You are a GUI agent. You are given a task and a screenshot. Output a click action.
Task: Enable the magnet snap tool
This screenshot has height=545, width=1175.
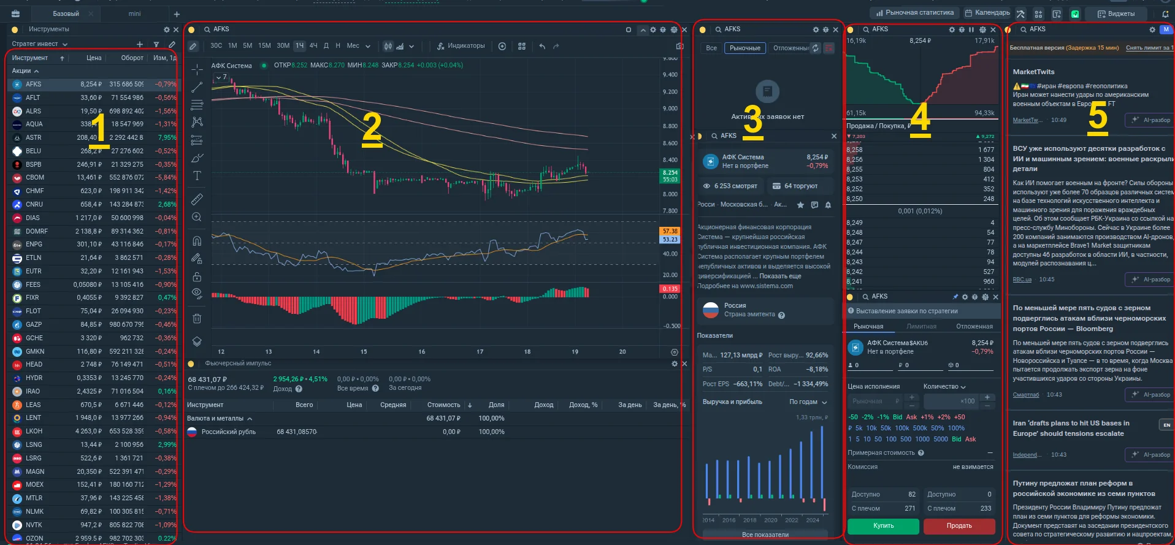point(197,240)
